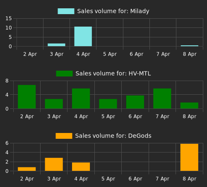Screen dimensions: 207x187
Task: Click '4 Apr' label on HV-MTL chart
Action: [x=81, y=116]
